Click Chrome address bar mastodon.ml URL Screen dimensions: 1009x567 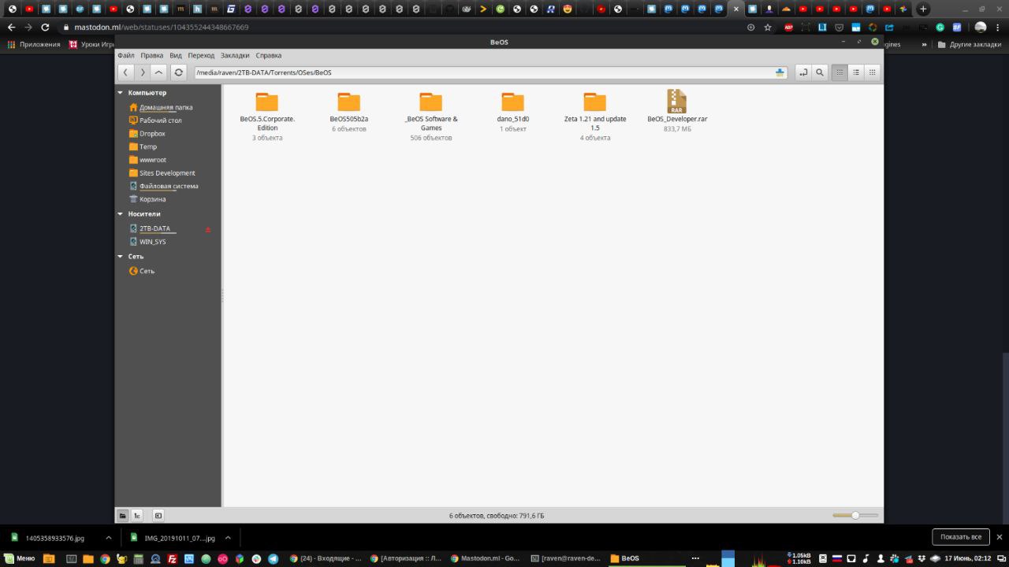pos(162,27)
